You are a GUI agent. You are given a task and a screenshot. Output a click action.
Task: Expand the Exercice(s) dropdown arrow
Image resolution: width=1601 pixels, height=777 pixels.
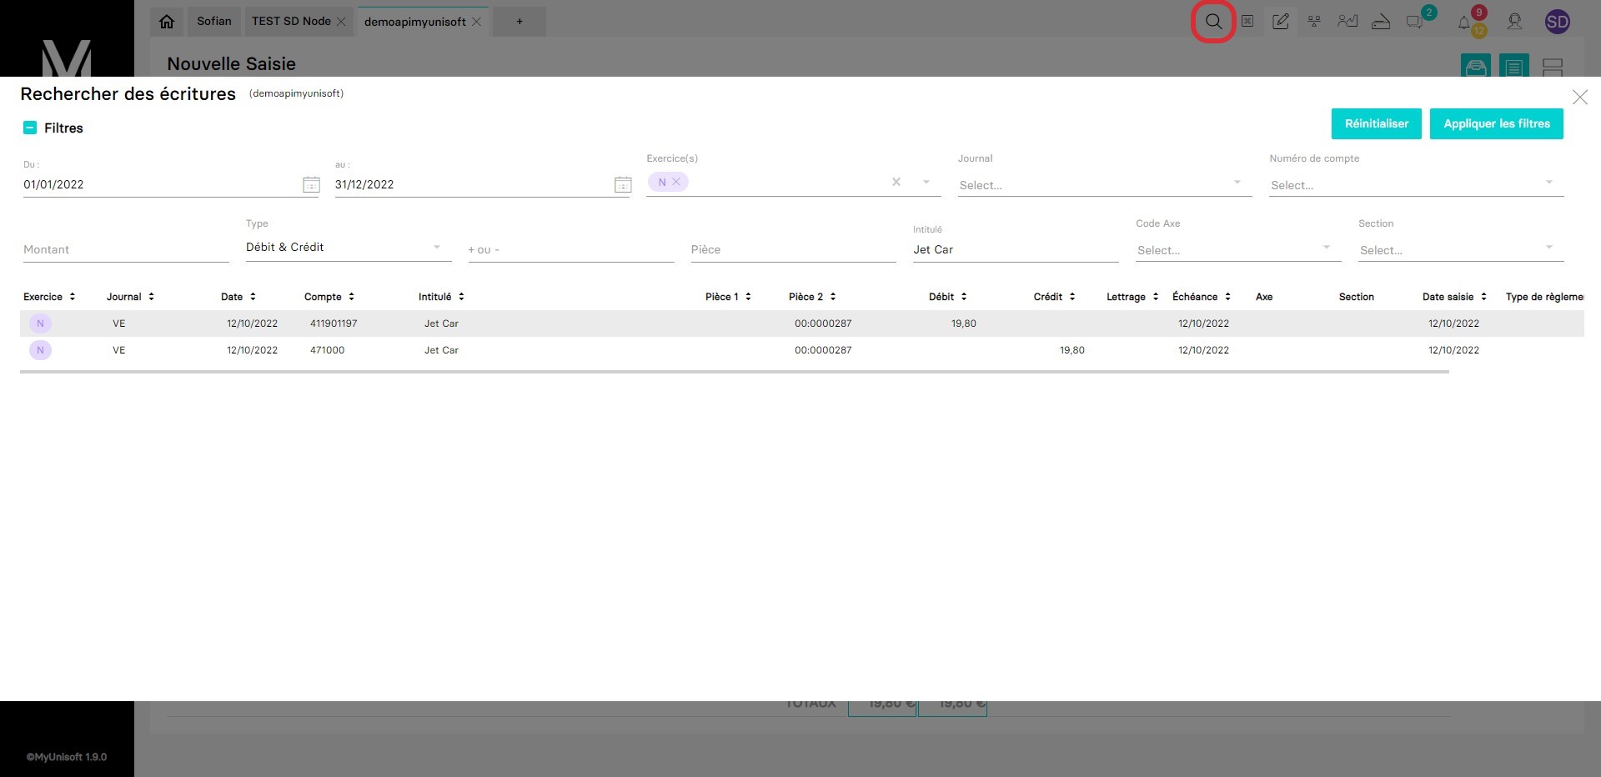pyautogui.click(x=926, y=182)
